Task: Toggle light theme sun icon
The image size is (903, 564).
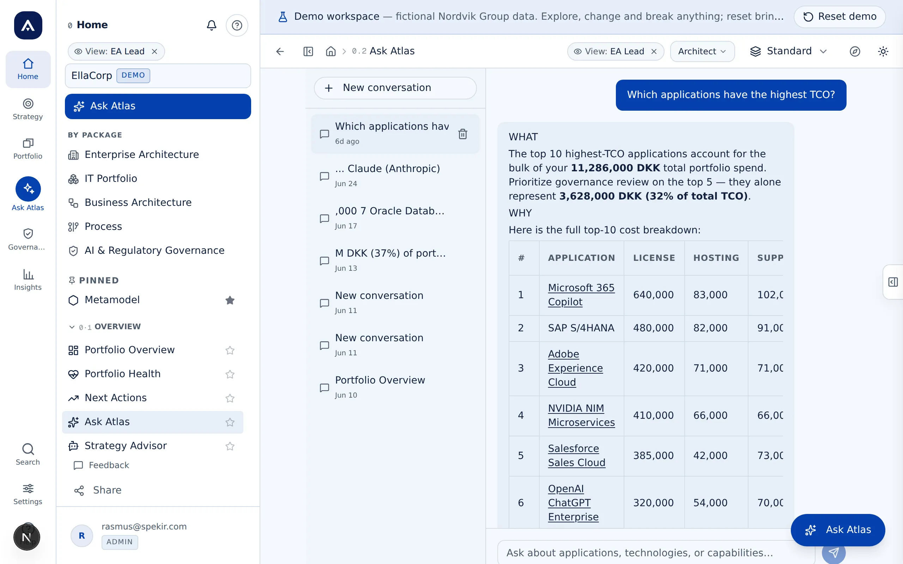Action: 883,51
